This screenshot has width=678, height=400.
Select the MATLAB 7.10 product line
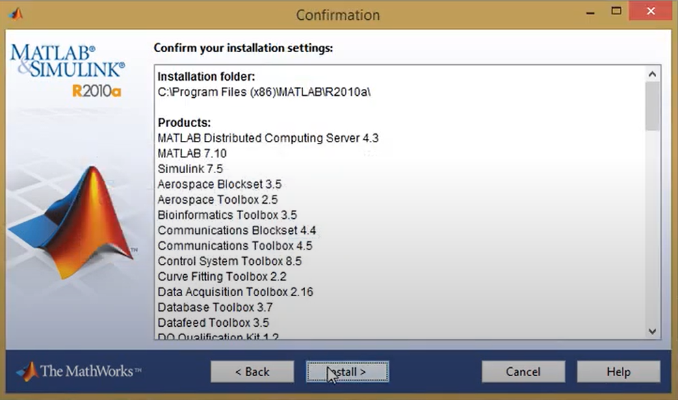coord(192,153)
